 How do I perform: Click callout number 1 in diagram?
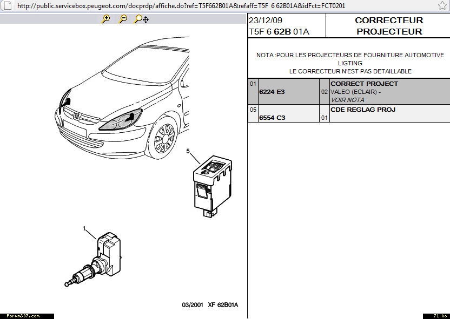click(x=84, y=228)
